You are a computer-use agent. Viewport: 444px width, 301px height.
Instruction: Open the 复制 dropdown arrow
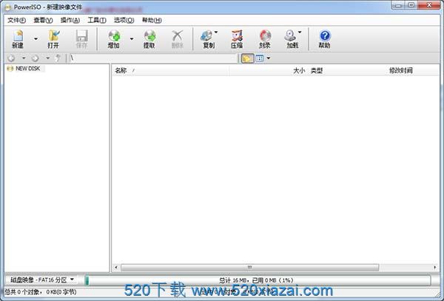click(216, 33)
